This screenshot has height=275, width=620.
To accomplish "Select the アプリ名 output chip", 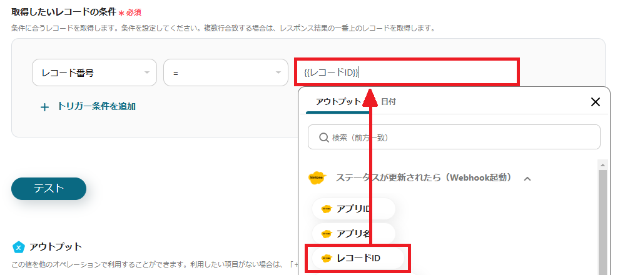I will pyautogui.click(x=353, y=234).
